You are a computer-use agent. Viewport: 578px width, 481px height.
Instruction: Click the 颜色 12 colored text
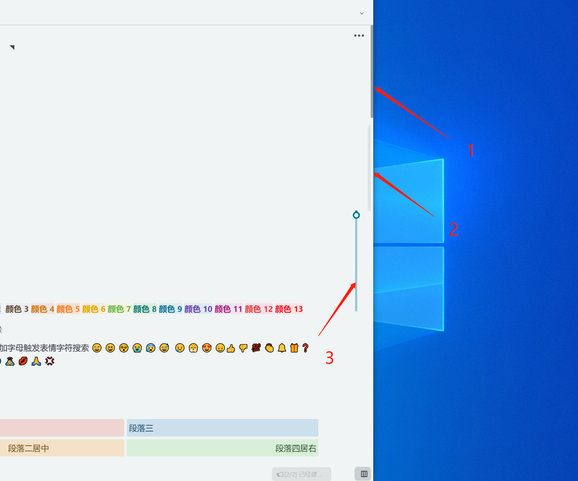click(259, 309)
